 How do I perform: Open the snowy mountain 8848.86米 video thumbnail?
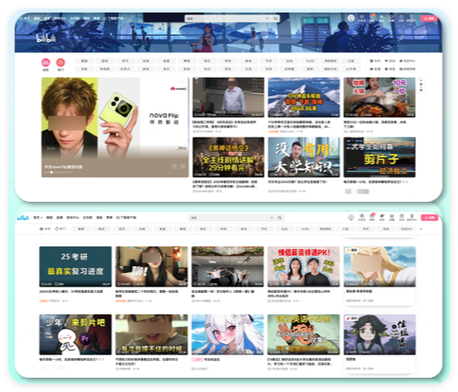[x=304, y=97]
